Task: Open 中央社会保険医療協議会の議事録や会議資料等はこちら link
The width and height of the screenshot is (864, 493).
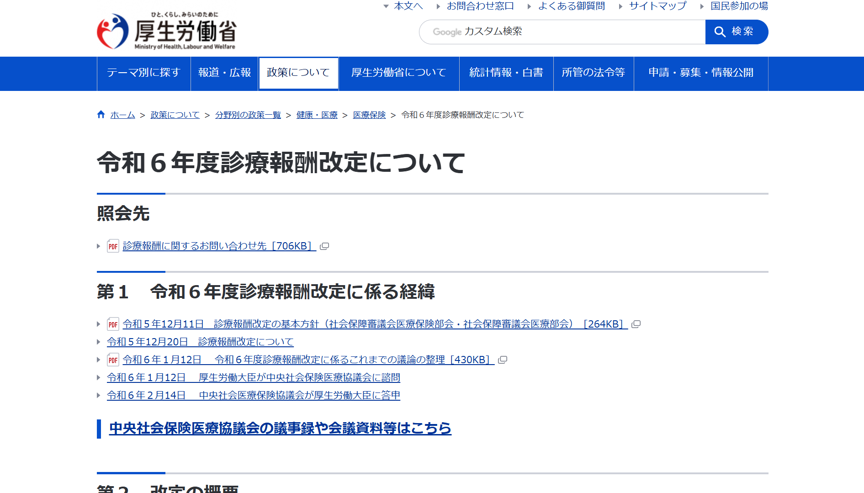Action: (x=279, y=429)
